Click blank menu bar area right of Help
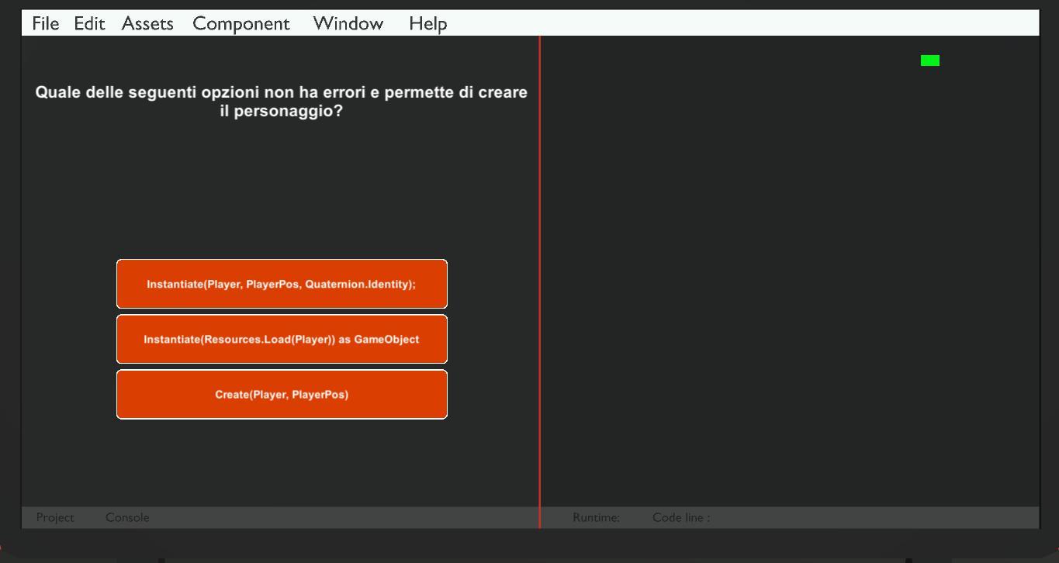The height and width of the screenshot is (563, 1059). click(x=737, y=24)
